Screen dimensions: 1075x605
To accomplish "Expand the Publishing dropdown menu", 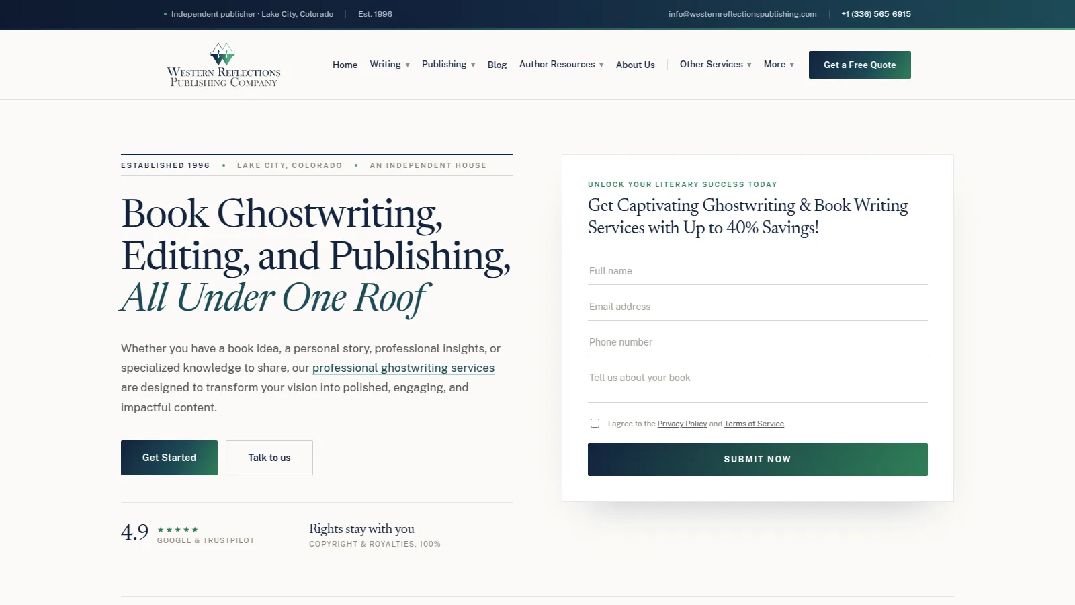I will click(449, 65).
